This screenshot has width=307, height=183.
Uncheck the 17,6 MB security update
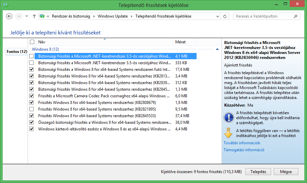coord(32,69)
